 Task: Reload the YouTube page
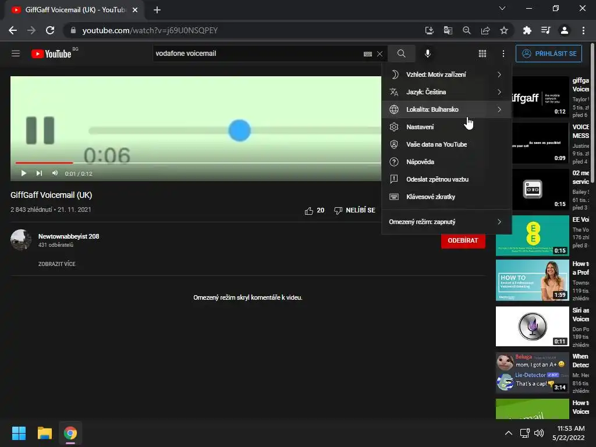click(x=50, y=30)
